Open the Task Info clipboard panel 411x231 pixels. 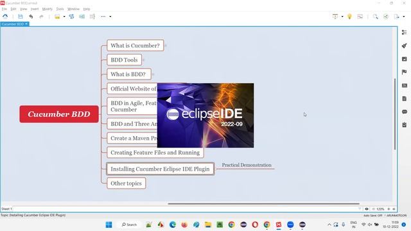click(x=405, y=124)
